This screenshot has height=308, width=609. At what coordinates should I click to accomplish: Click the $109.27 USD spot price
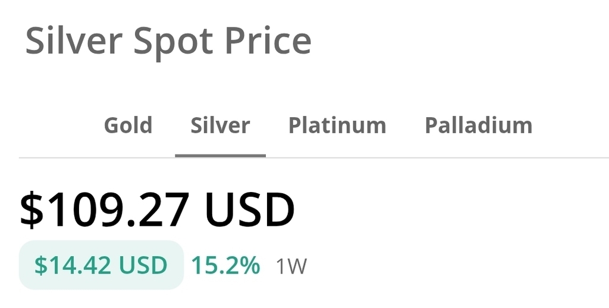click(x=157, y=210)
